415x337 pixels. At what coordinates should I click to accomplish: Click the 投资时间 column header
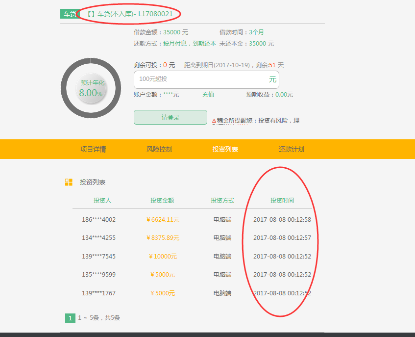[282, 201]
